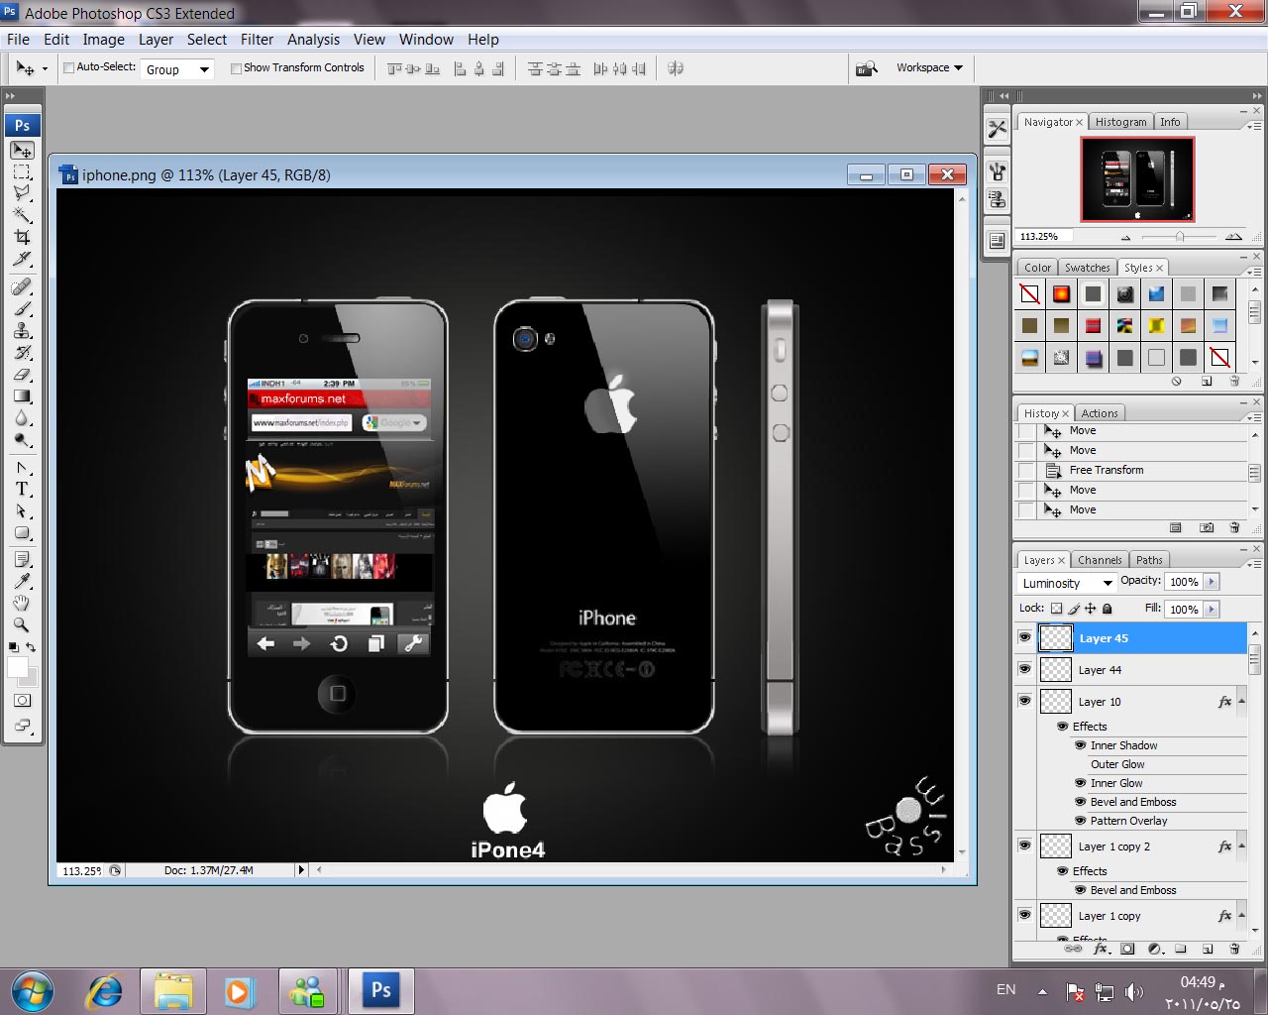
Task: Switch to the Histogram tab
Action: coord(1120,122)
